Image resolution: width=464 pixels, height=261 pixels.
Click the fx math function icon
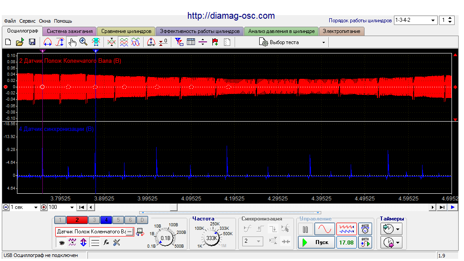[106, 243]
